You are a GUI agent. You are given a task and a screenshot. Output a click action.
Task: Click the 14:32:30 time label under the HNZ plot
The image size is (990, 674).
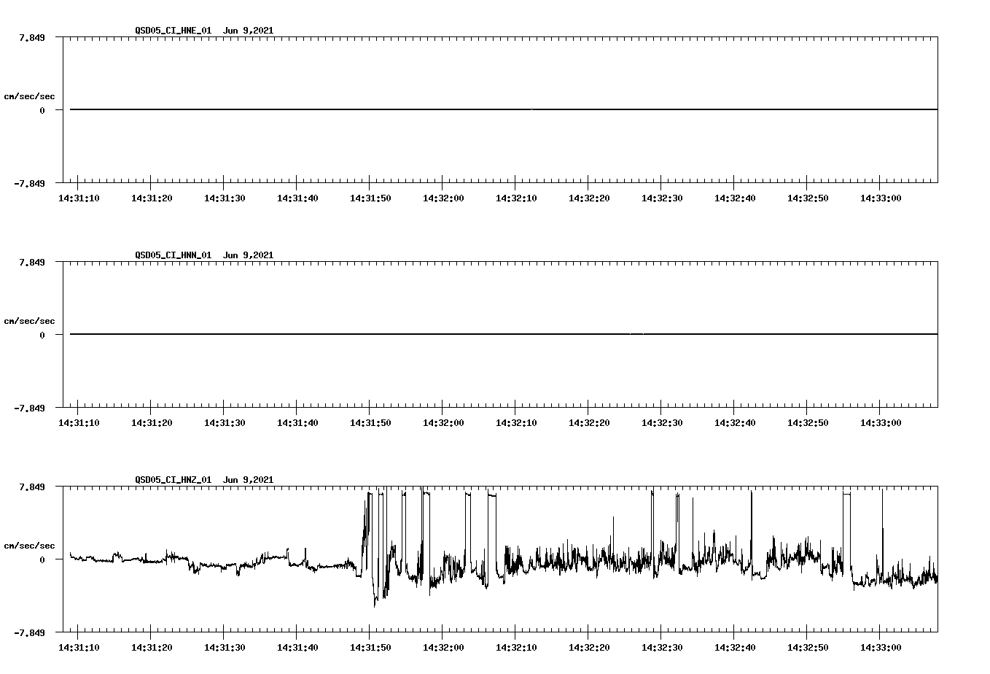coord(662,648)
